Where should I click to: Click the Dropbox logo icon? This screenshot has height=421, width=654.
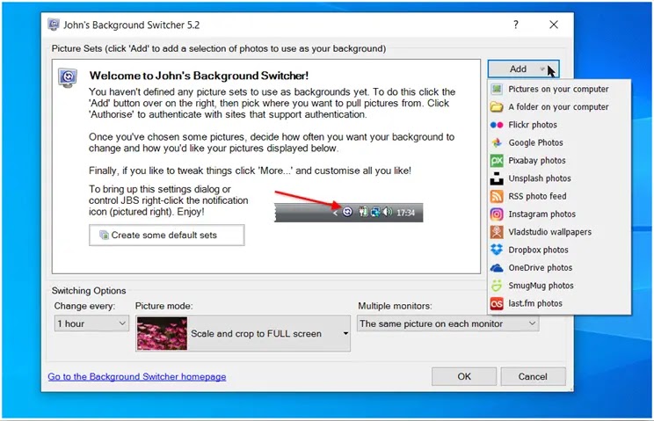(497, 250)
